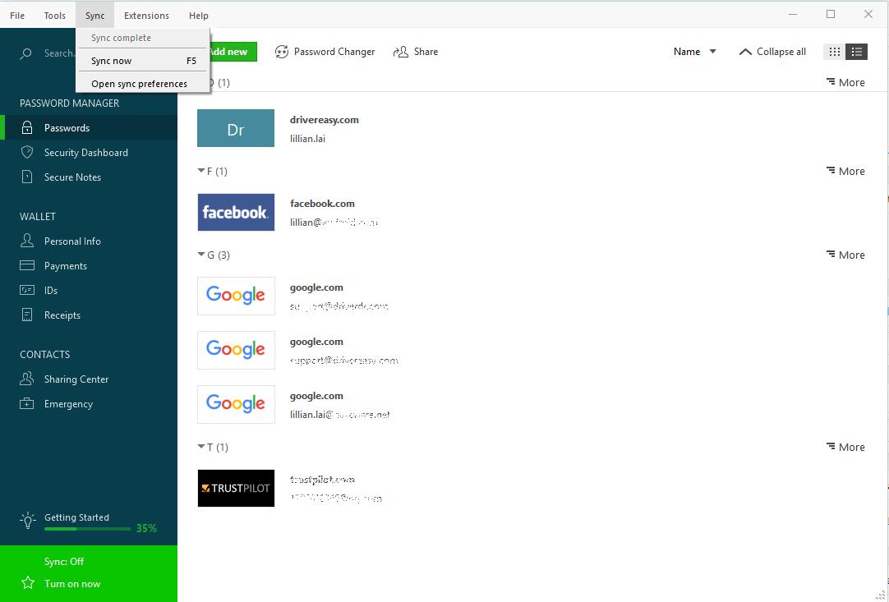Select the first google.com entry title

(316, 287)
